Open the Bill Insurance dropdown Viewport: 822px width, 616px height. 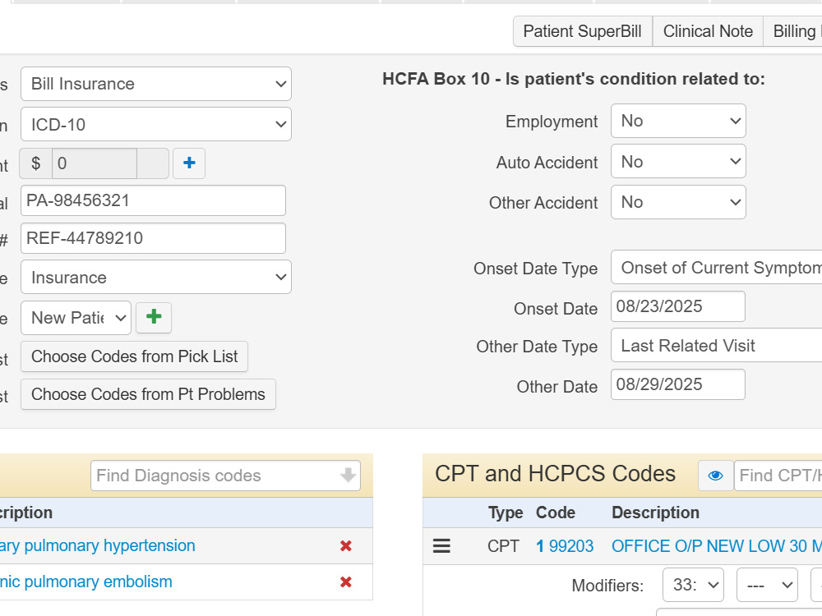[x=156, y=84]
